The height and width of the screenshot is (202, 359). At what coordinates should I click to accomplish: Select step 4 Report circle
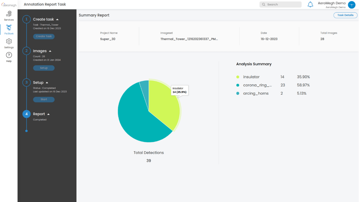26,114
